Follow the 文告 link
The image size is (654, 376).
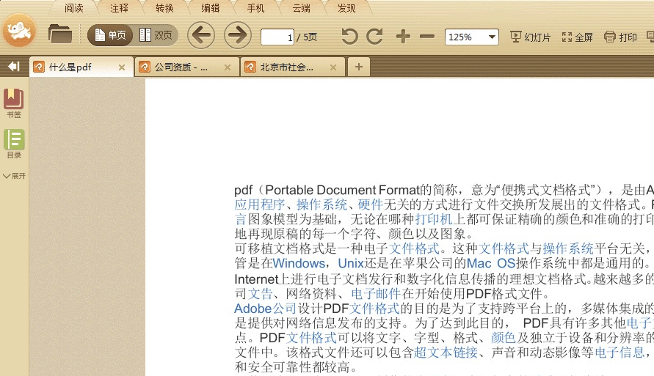pyautogui.click(x=261, y=294)
